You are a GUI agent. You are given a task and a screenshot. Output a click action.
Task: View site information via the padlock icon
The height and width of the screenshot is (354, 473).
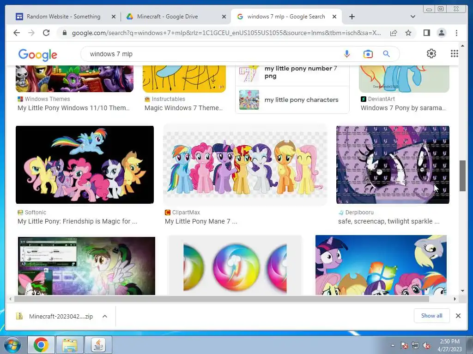[x=65, y=33]
